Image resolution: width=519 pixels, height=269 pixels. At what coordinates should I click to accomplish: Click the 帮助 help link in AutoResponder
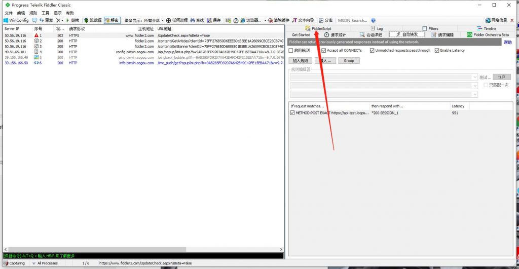508,42
